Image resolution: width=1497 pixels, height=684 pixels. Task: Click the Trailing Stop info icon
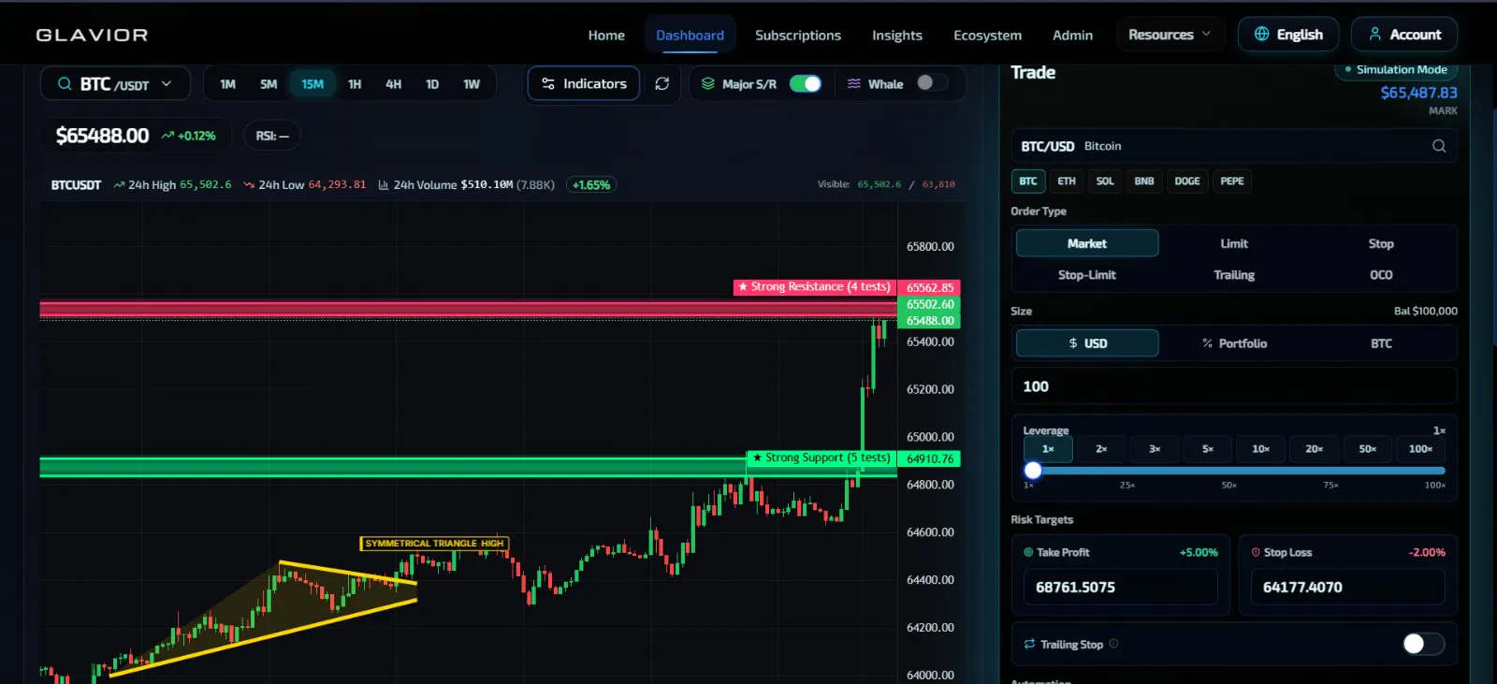(x=1113, y=644)
